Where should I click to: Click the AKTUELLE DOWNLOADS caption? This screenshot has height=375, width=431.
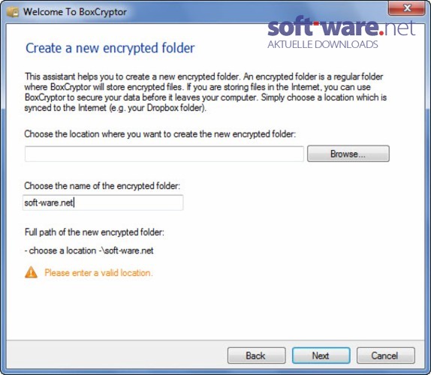[x=323, y=44]
